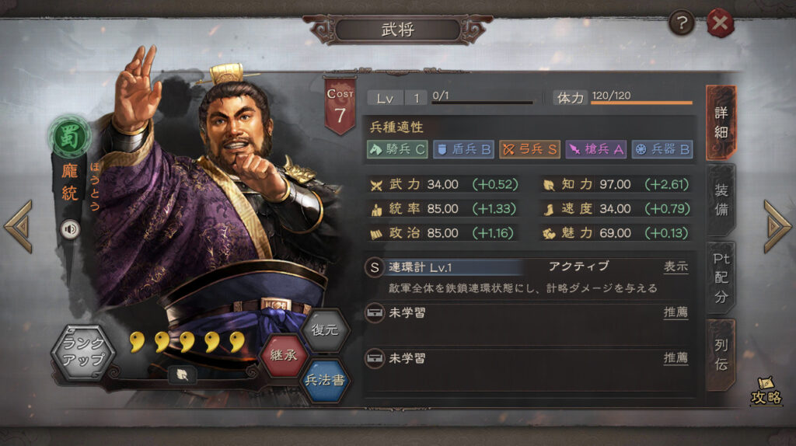796x446 pixels.
Task: Tap the orange 体力 120/120 bar
Action: 641,103
